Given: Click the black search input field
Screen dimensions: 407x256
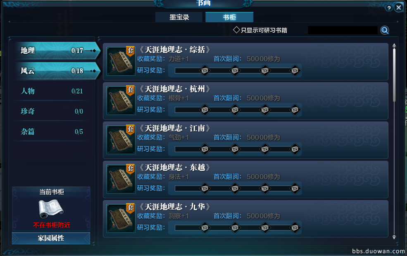Looking at the screenshot, I should click(343, 30).
